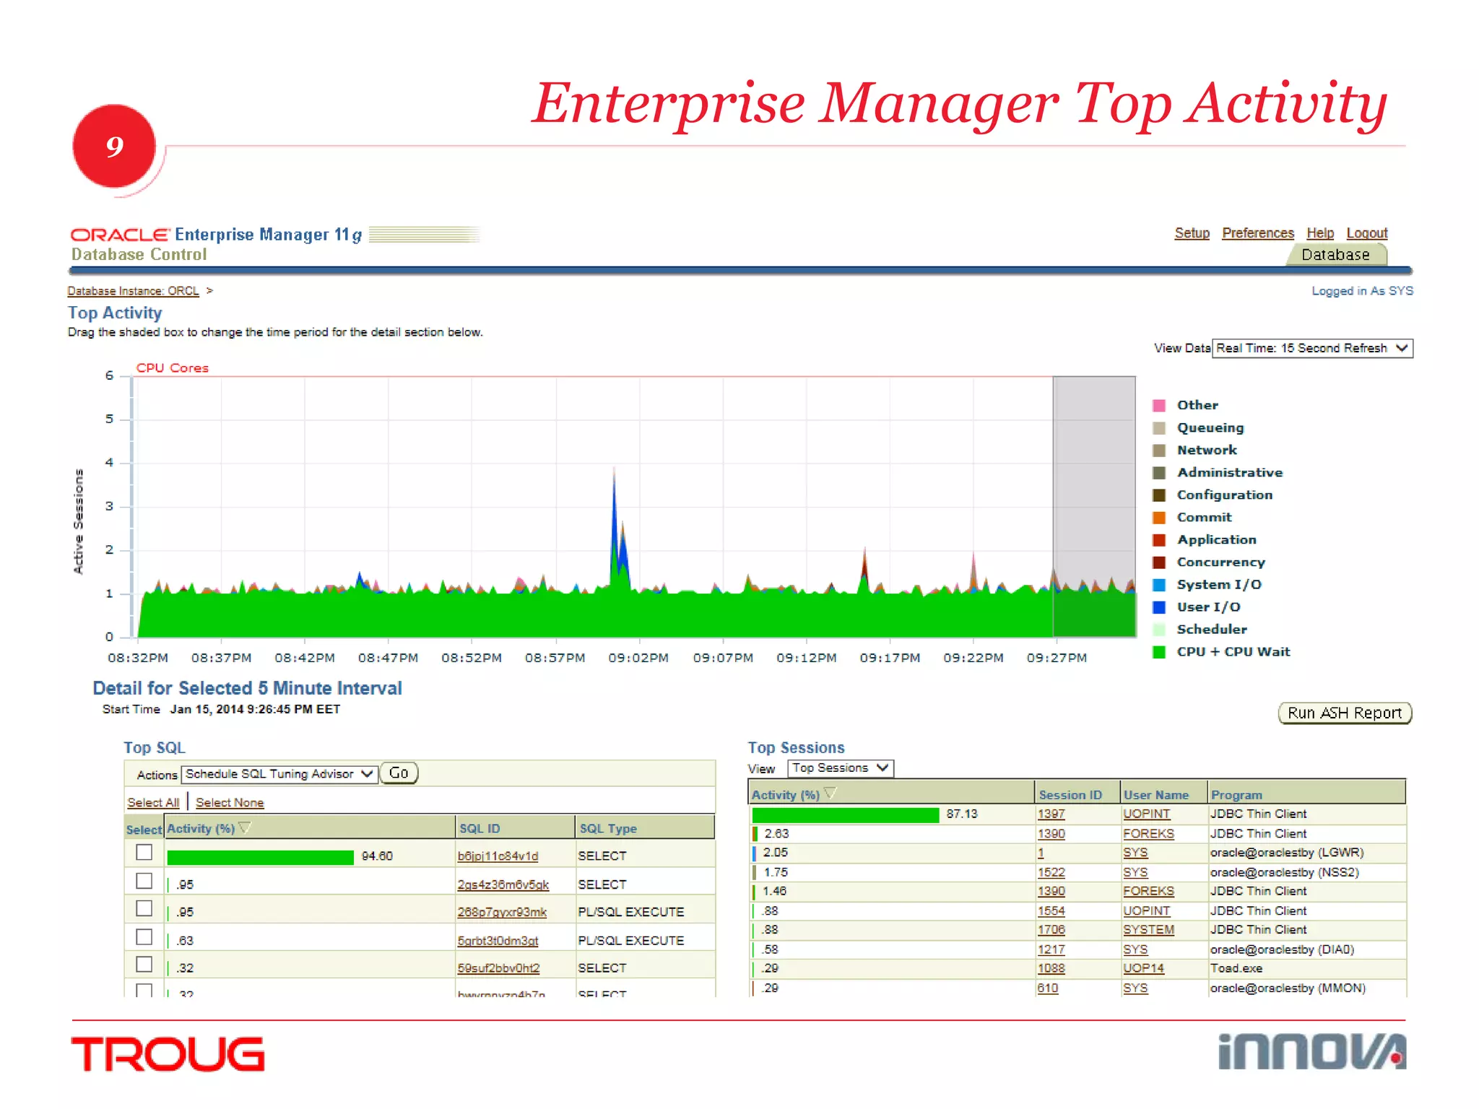Viewport: 1479px width, 1109px height.
Task: Open session ID 1397
Action: pyautogui.click(x=1051, y=814)
